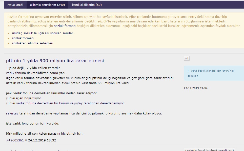Click the line "peki varlık fonuna devredilen kurumlar neden zarar ediyor?"
The width and height of the screenshot is (244, 151).
(51, 93)
